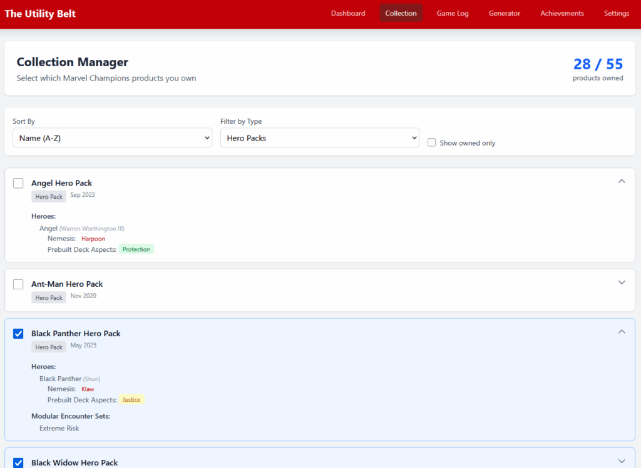The width and height of the screenshot is (641, 468).
Task: Navigate to the Generator page
Action: tap(505, 13)
